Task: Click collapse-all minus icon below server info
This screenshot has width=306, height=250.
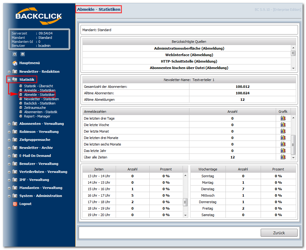Action: [23, 54]
